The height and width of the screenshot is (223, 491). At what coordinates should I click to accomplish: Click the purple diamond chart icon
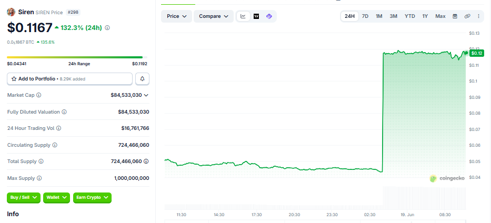click(269, 16)
